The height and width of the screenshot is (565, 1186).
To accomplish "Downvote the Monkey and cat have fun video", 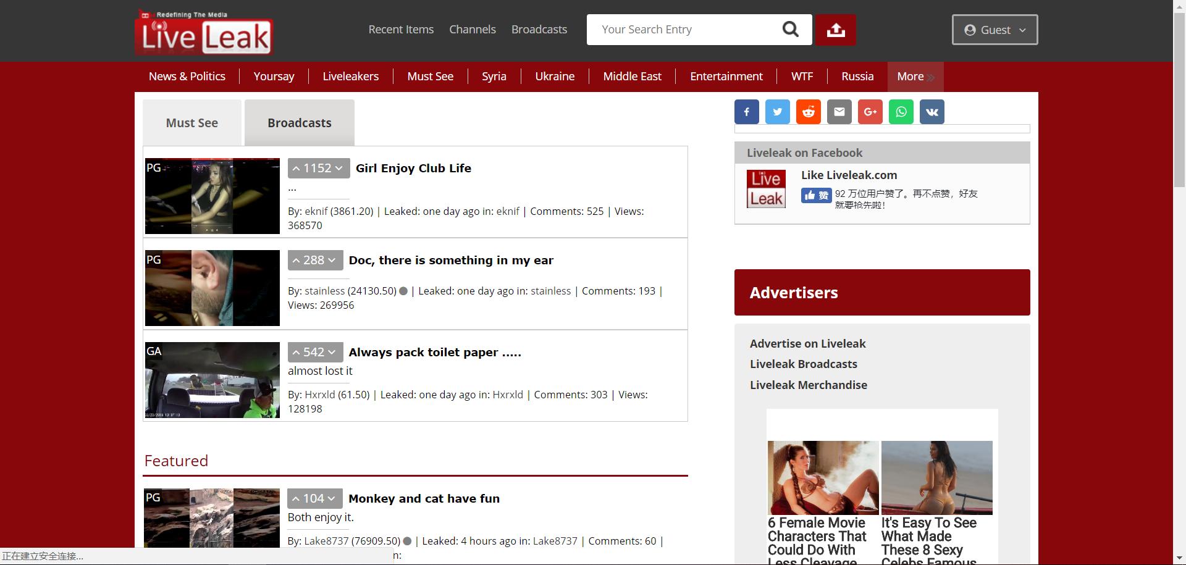I will coord(332,499).
